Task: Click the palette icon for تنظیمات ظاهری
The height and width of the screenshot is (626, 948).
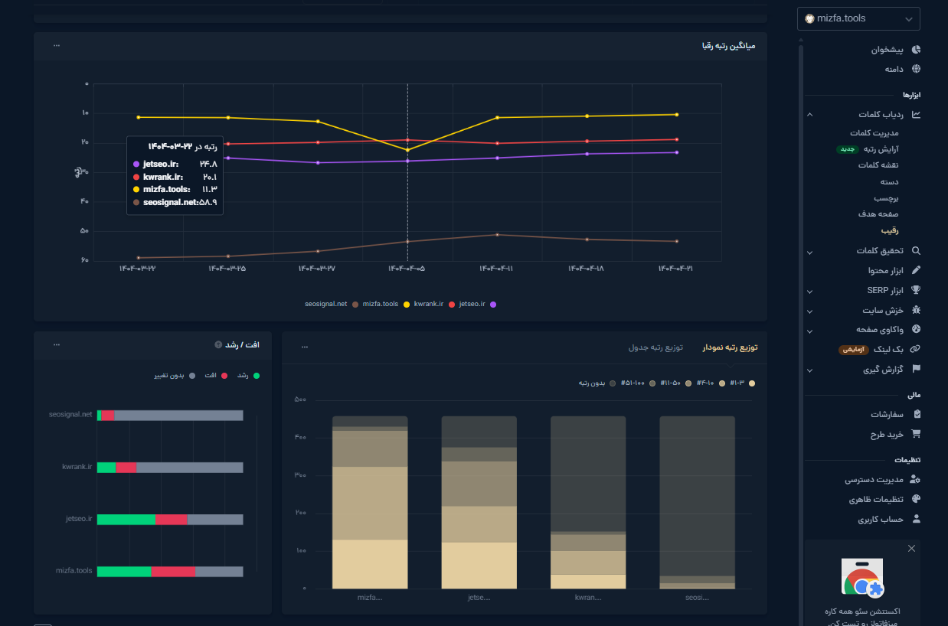Action: [916, 499]
